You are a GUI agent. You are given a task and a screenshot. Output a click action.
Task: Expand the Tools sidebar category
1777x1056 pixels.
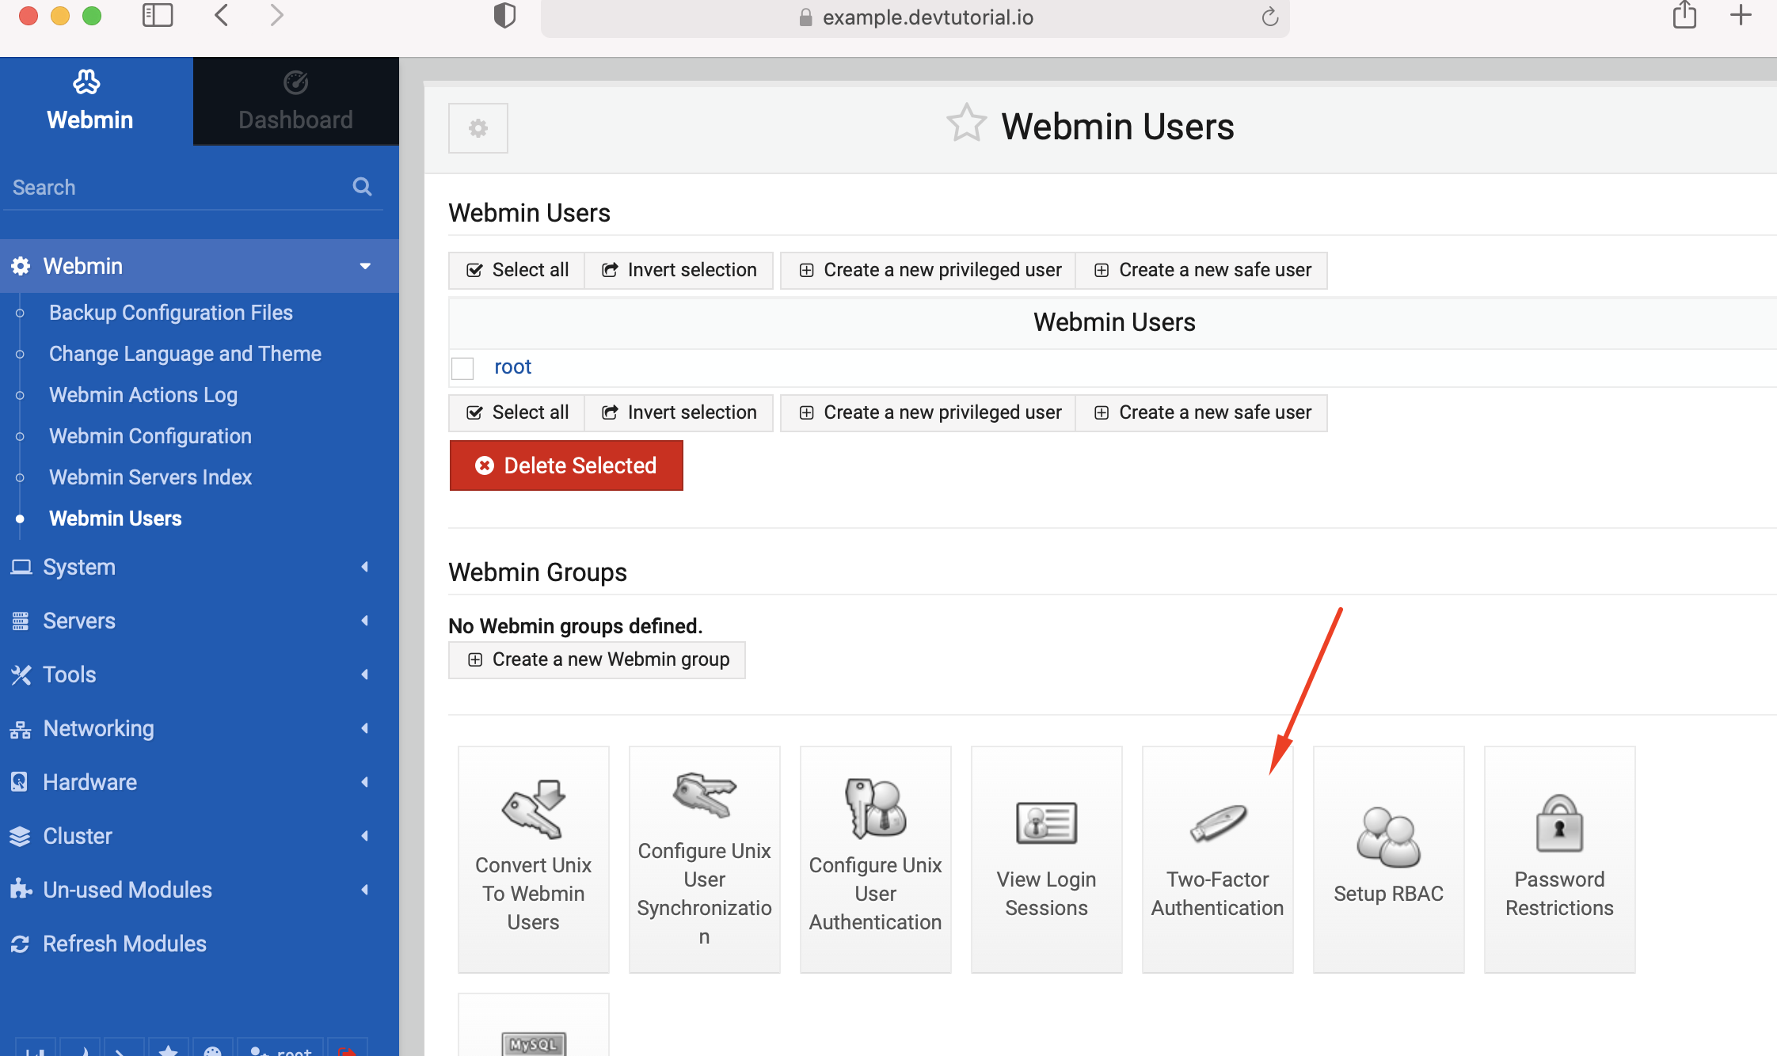click(200, 674)
